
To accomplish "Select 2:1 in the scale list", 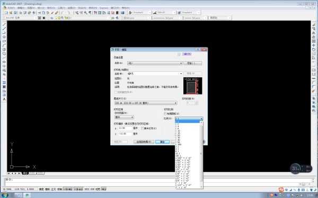I will tap(188, 147).
